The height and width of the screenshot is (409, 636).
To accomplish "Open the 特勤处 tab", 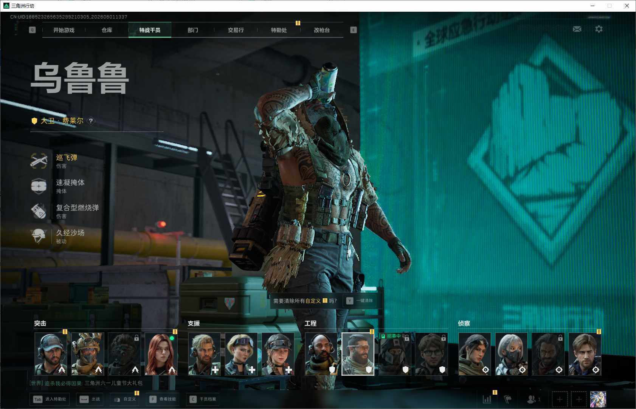I will [279, 30].
